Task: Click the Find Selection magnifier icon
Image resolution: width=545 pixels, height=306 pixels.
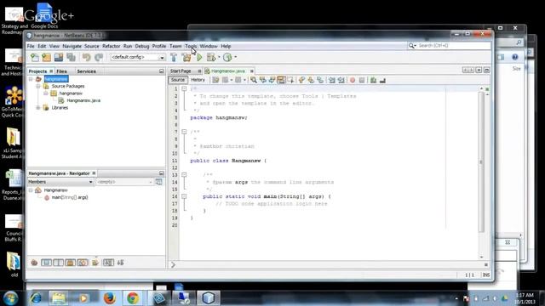Action: pyautogui.click(x=254, y=80)
